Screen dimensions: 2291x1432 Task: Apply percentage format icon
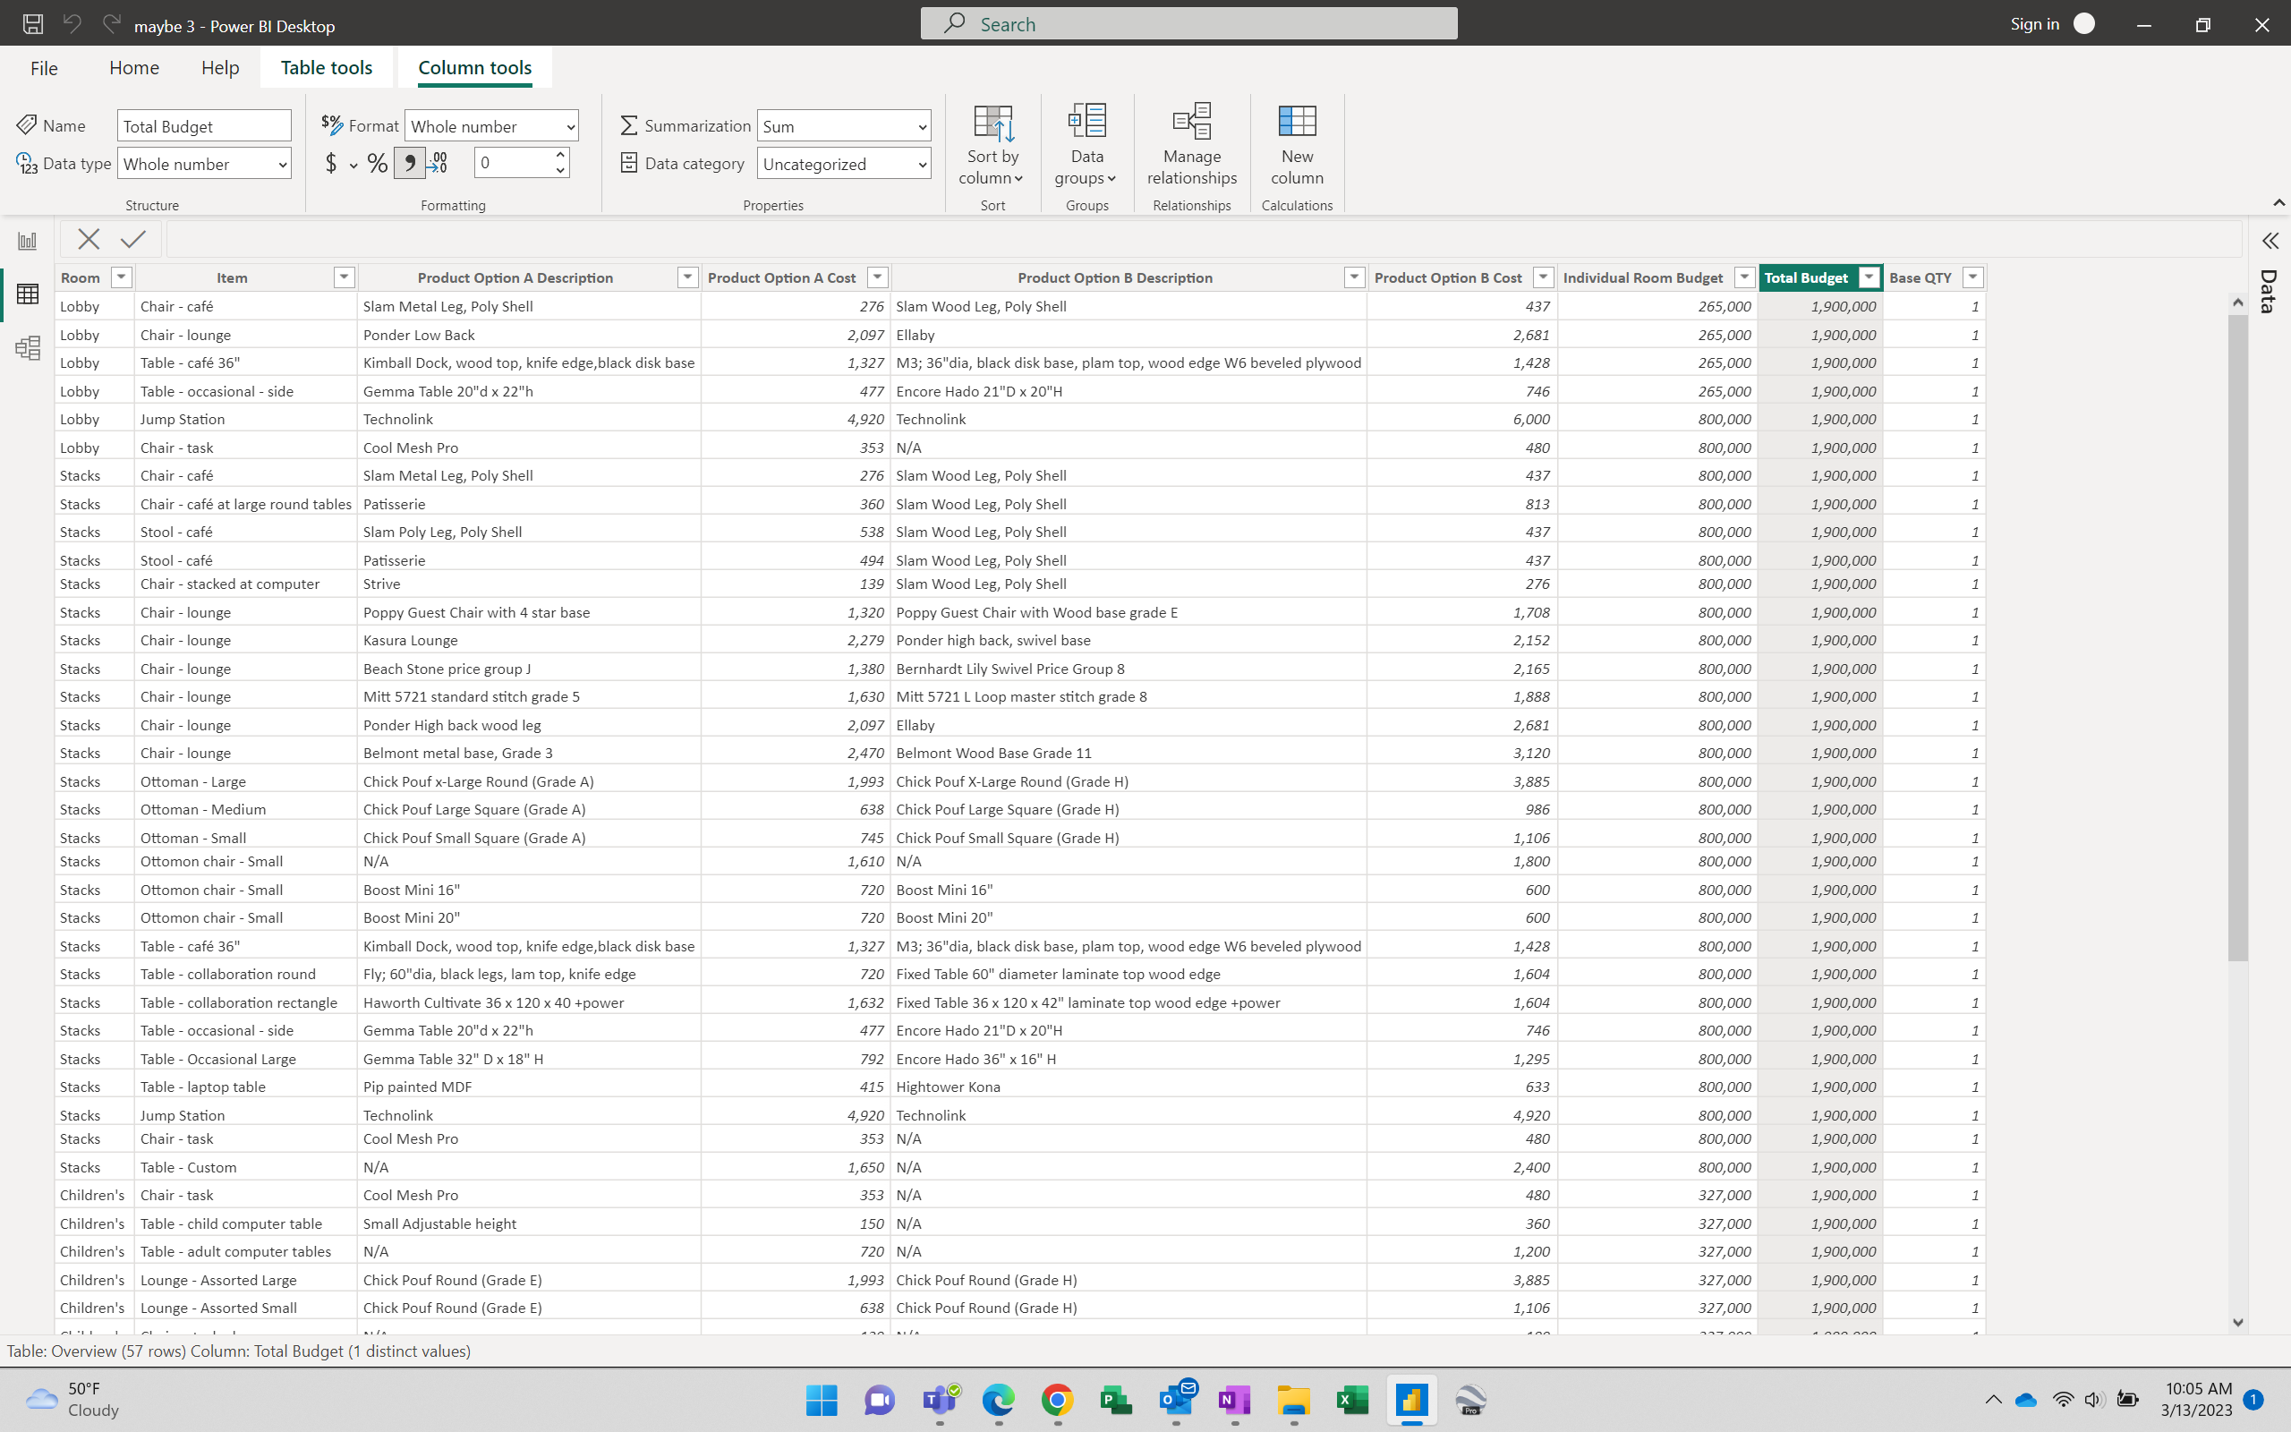tap(377, 163)
